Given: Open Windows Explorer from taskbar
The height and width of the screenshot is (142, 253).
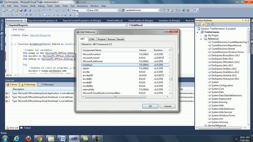Looking at the screenshot, I should 51,138.
